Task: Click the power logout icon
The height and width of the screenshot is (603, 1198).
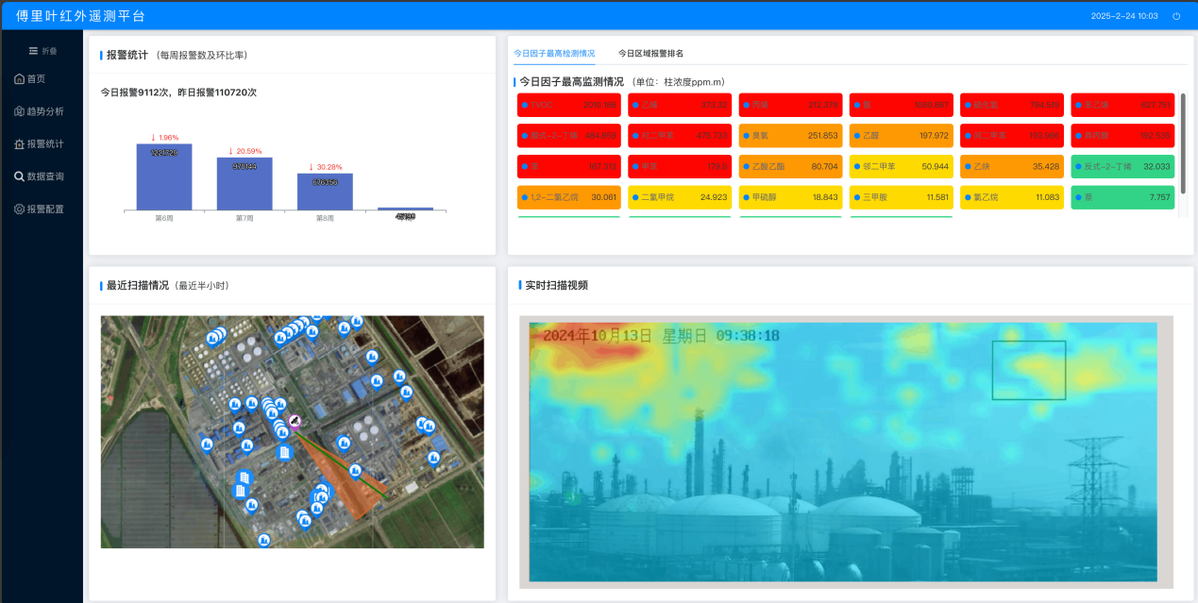Action: (1176, 16)
